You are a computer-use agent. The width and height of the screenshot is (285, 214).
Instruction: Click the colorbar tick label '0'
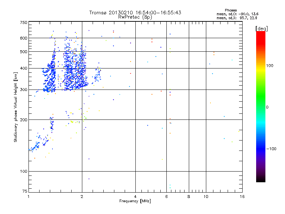click(x=267, y=107)
